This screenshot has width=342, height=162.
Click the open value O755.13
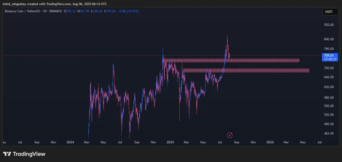click(x=69, y=11)
